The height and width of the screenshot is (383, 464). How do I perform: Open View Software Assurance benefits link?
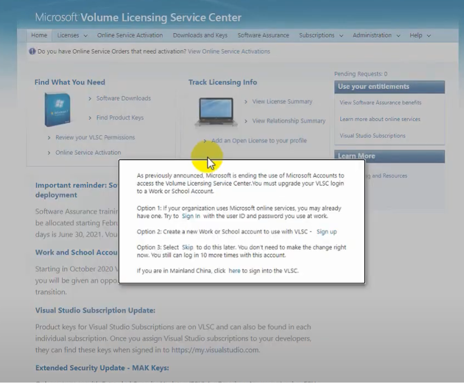pyautogui.click(x=380, y=103)
